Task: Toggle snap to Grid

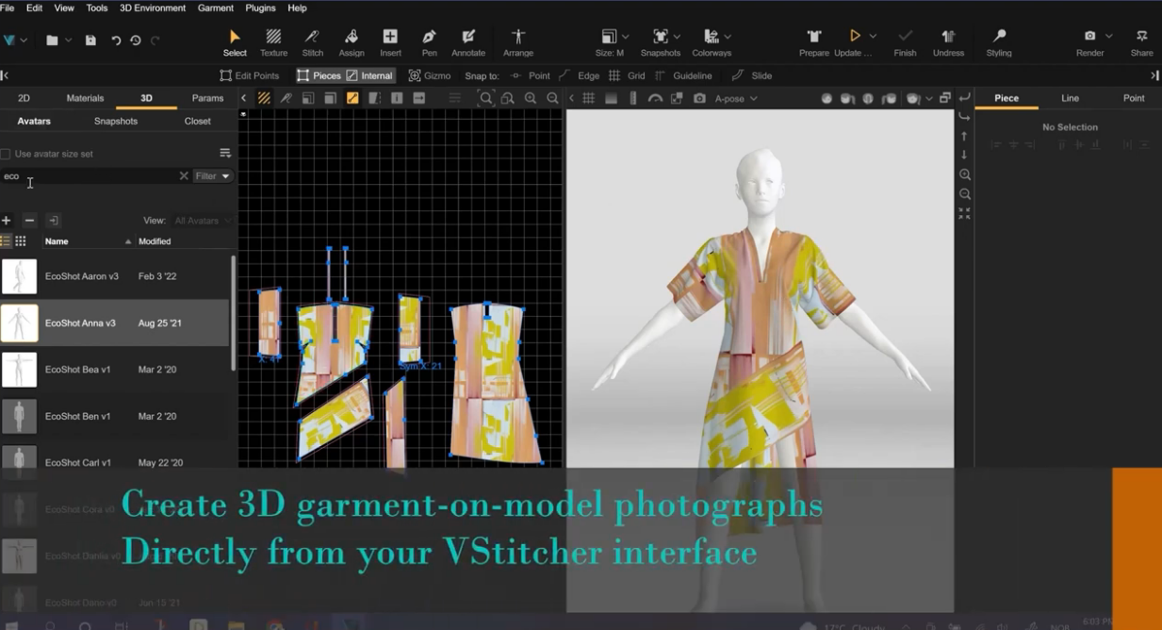Action: click(627, 75)
